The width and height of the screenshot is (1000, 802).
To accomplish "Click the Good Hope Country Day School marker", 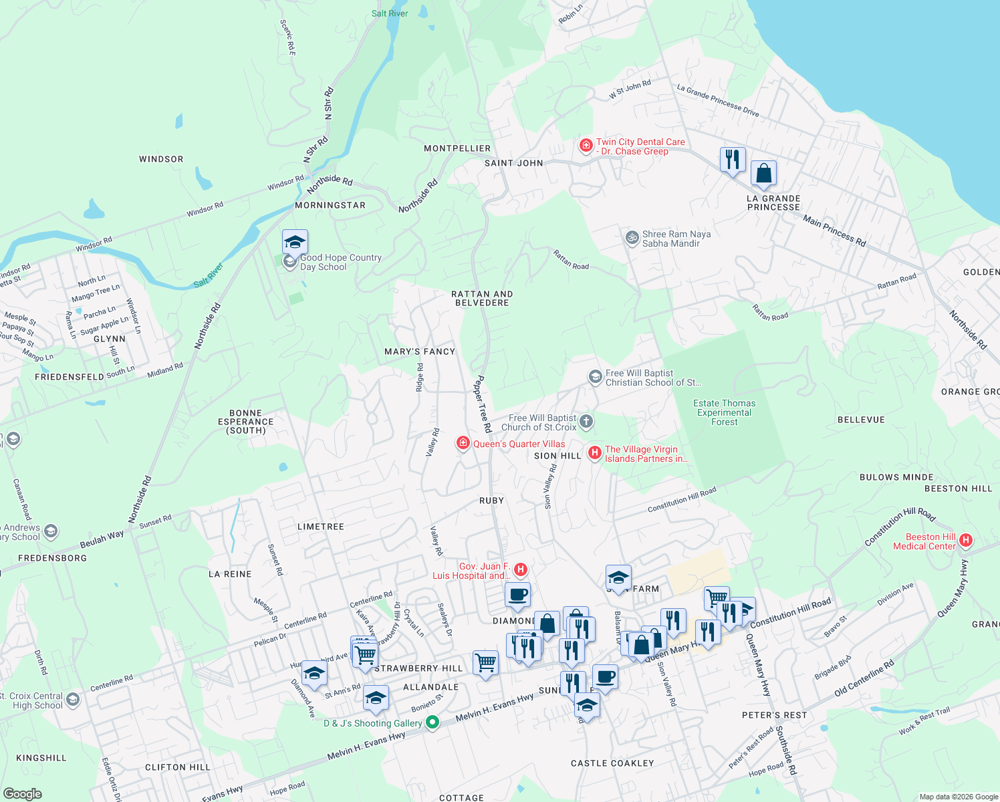I will coord(294,242).
